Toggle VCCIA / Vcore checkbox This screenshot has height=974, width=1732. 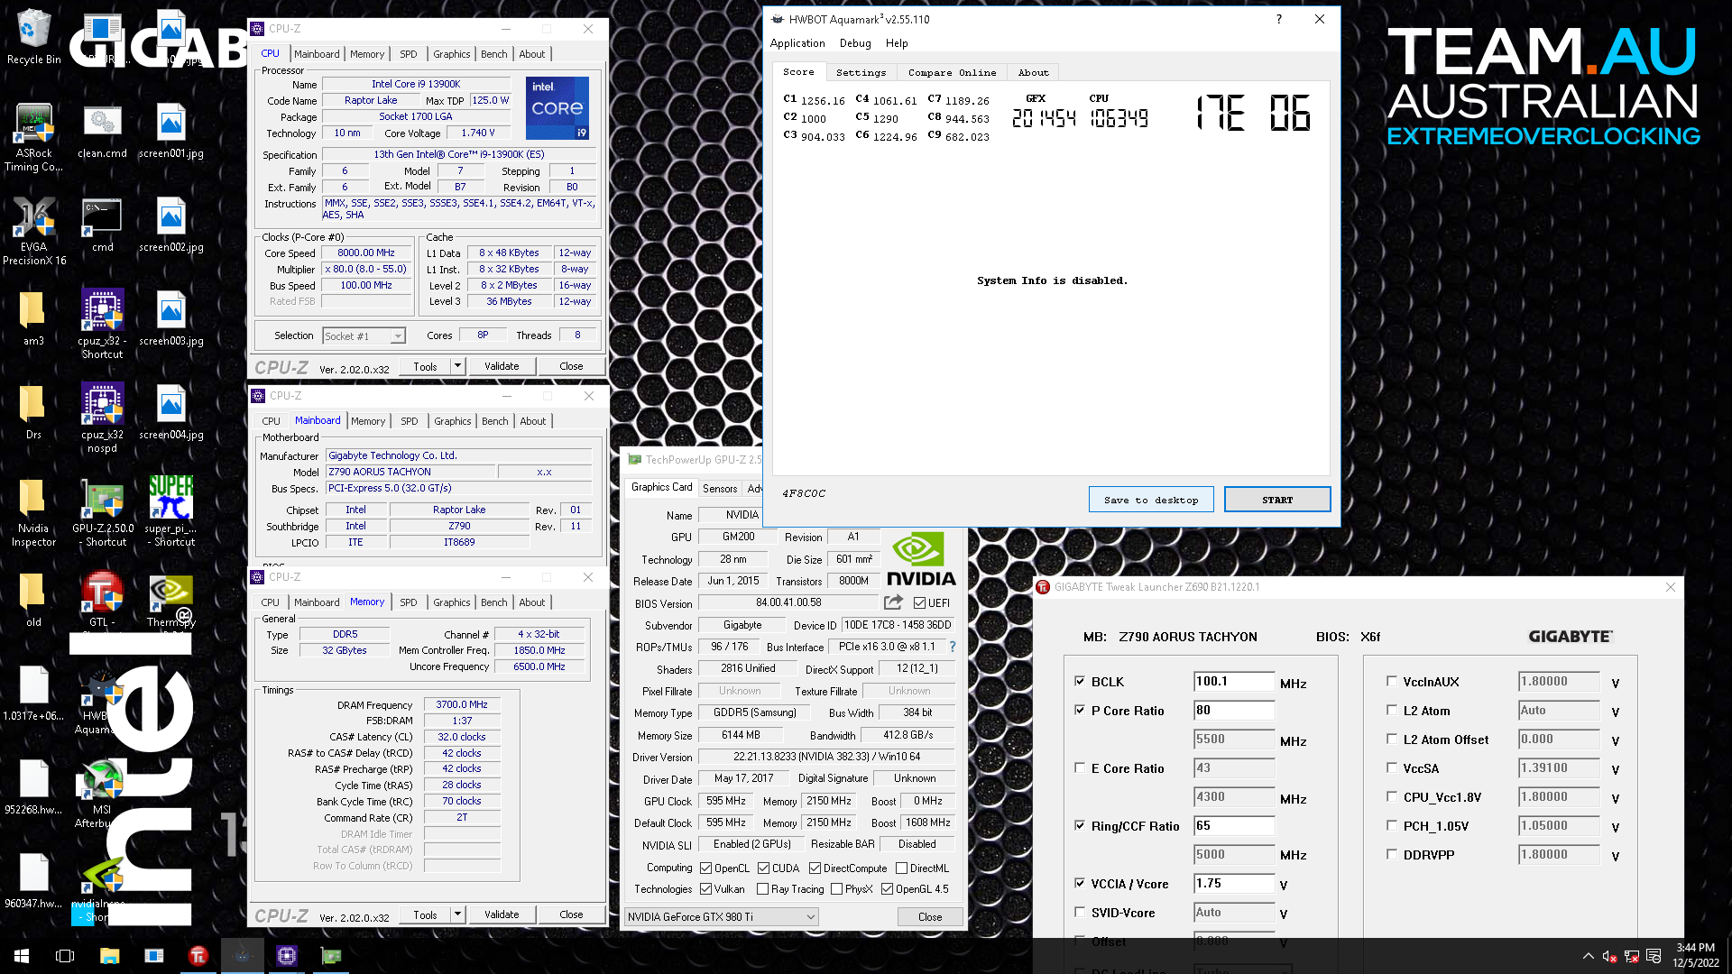click(x=1080, y=883)
